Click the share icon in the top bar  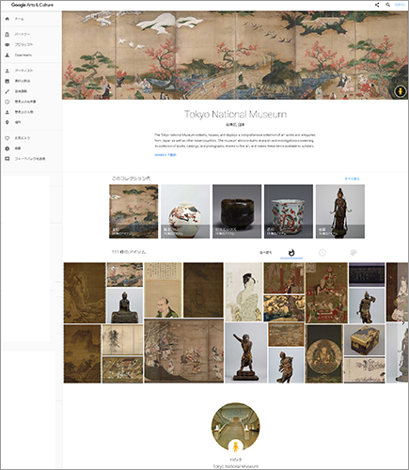pyautogui.click(x=377, y=5)
